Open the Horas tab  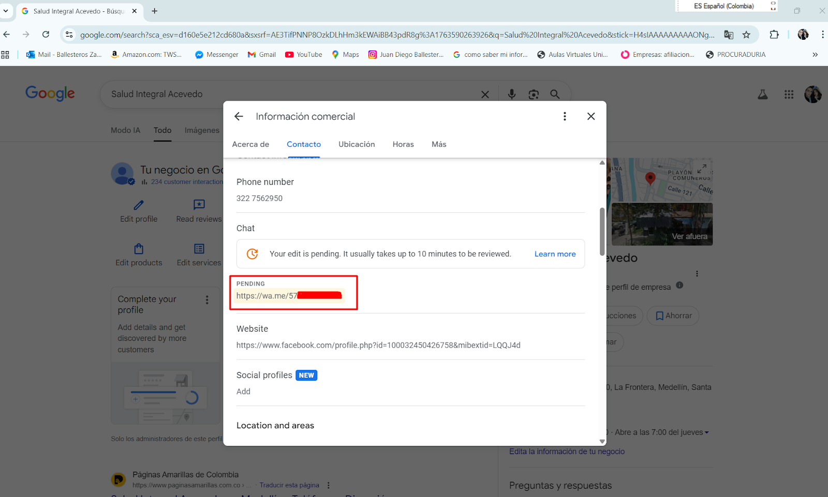[x=403, y=145]
